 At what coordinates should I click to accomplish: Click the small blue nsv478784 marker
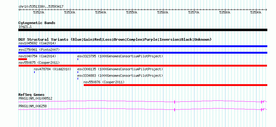pos(34,72)
